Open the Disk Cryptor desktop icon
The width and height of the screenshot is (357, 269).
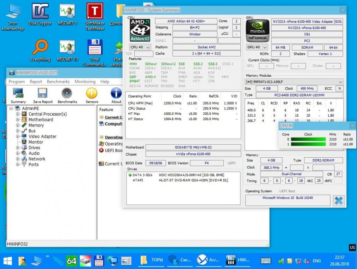[x=40, y=14]
